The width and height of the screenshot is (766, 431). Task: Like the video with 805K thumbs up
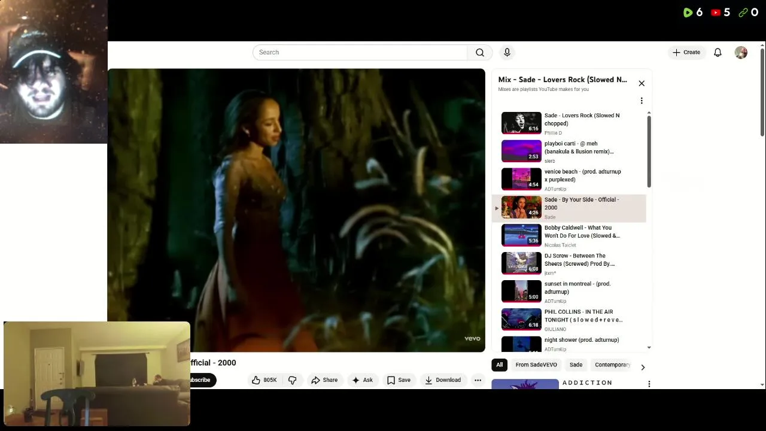(264, 380)
